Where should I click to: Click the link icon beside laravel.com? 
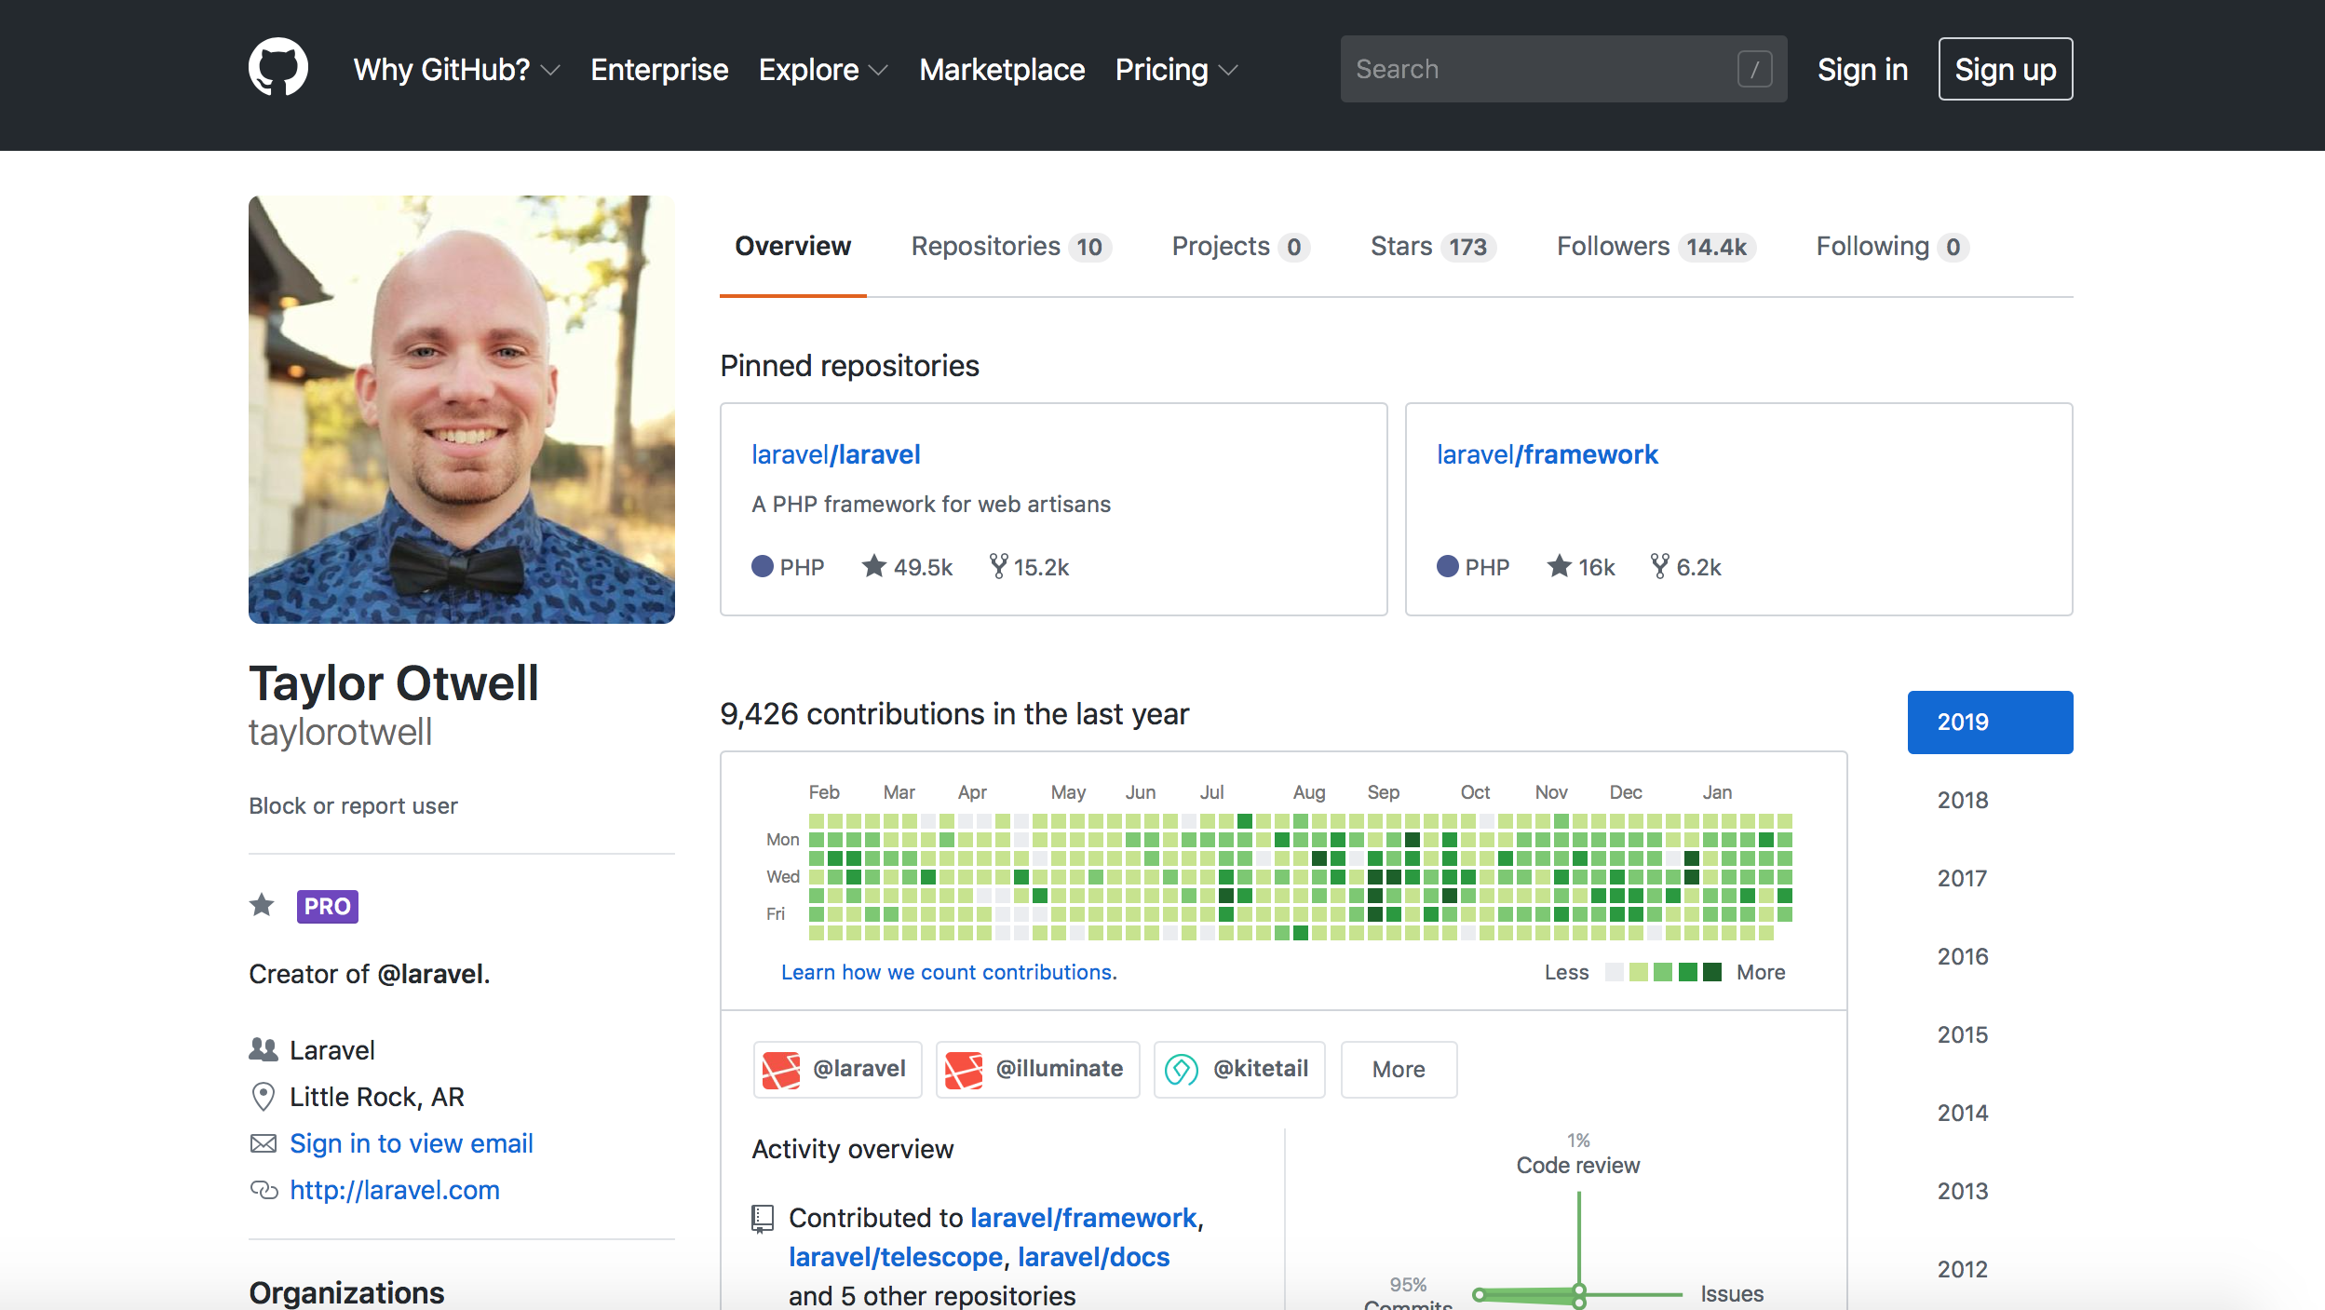click(x=264, y=1190)
